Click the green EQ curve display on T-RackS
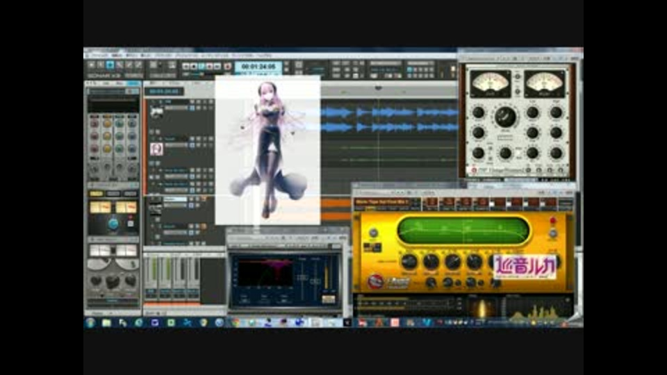 (x=463, y=231)
